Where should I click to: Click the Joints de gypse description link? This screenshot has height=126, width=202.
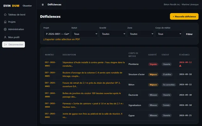[92, 116]
